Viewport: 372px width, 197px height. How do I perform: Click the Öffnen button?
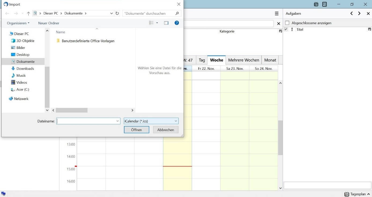(137, 130)
